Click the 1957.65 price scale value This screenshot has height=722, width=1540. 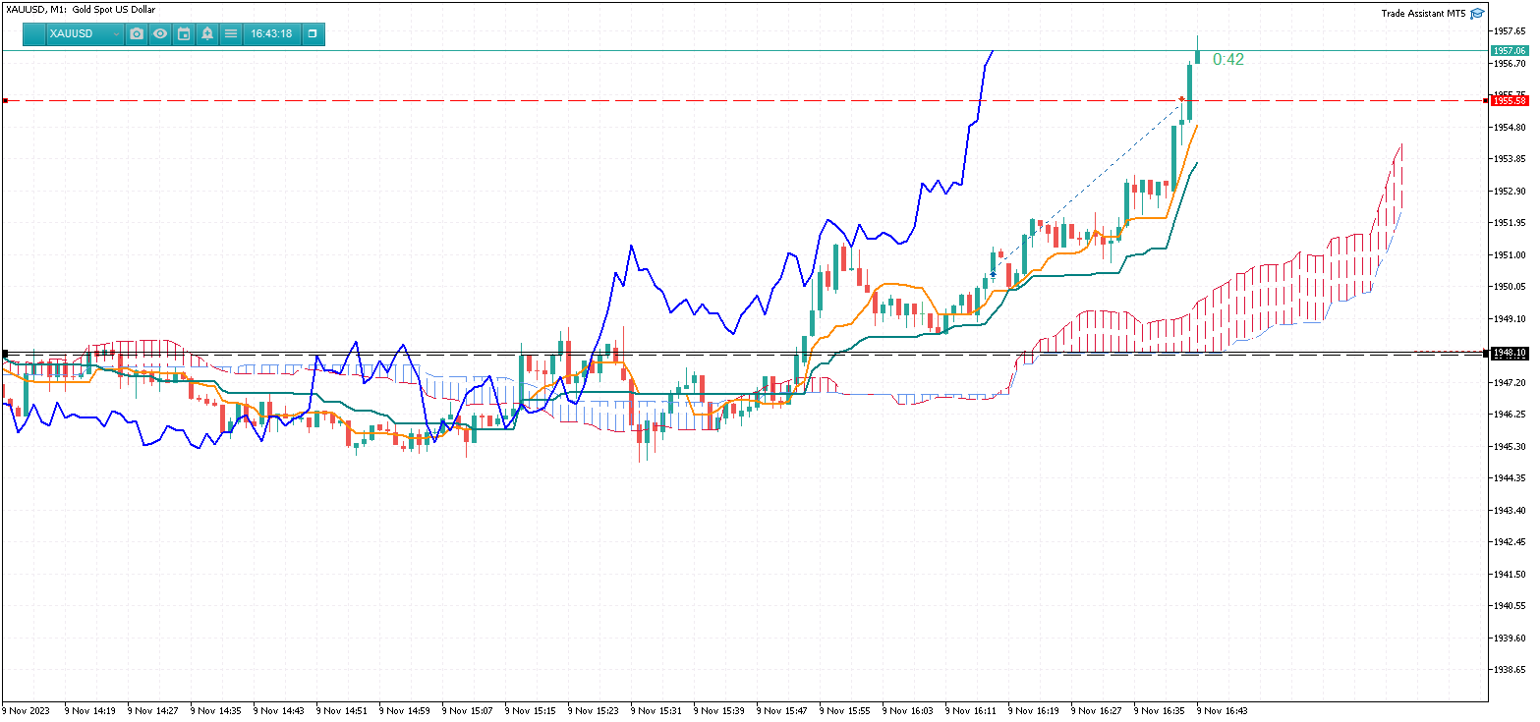[x=1509, y=30]
